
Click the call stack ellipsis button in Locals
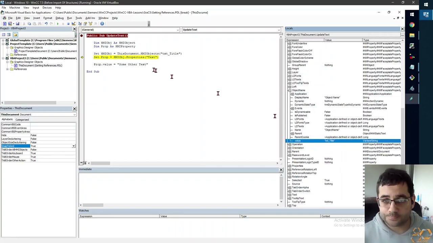point(402,35)
